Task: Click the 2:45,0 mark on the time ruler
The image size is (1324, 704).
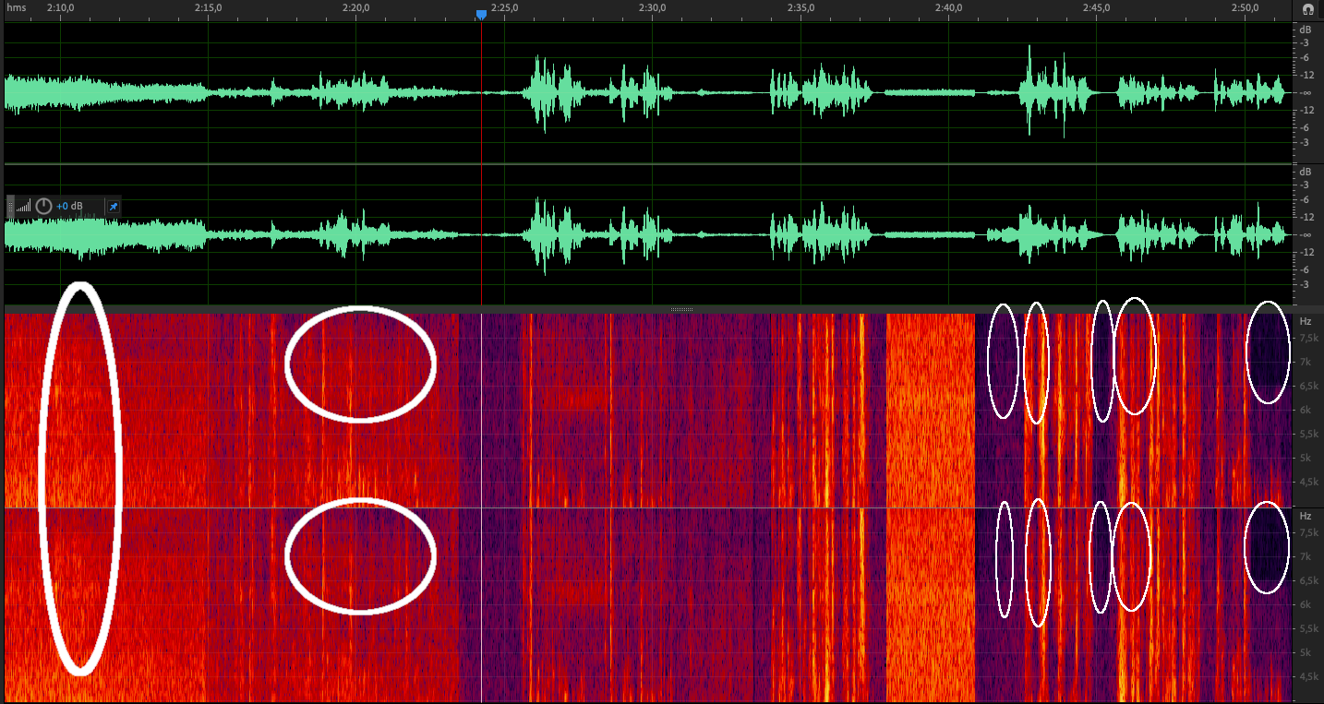Action: [x=1096, y=8]
